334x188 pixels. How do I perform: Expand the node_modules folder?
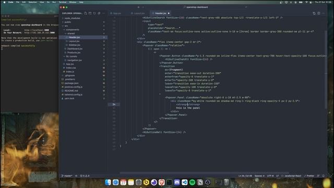coord(83,18)
